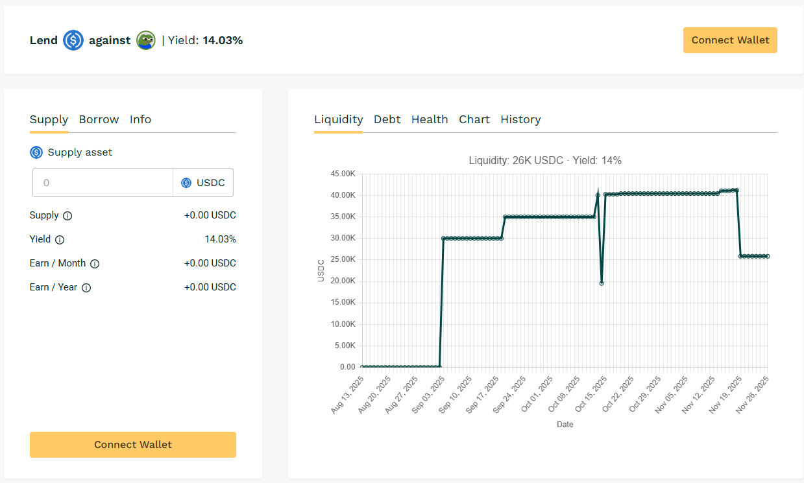Open the Earn / Month info tooltip icon
Image resolution: width=804 pixels, height=483 pixels.
coord(95,264)
